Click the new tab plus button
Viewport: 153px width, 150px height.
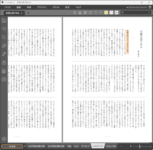(28, 13)
